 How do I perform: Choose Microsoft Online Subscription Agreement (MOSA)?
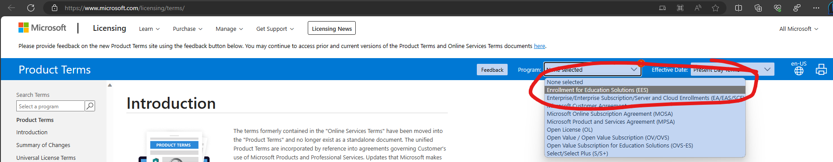click(x=645, y=114)
